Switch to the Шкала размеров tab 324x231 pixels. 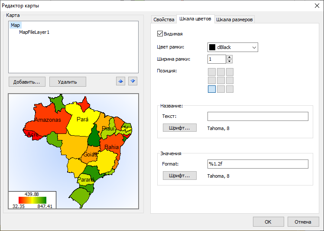pyautogui.click(x=234, y=20)
